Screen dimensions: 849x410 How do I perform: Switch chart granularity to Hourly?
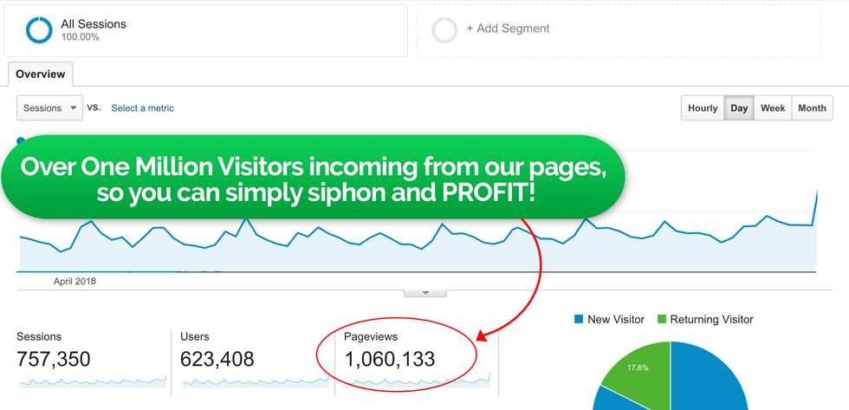coord(703,108)
